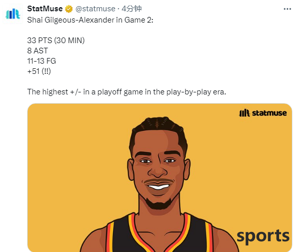The height and width of the screenshot is (252, 297).
Task: Click the statmuse bar chart icon in image
Action: coord(245,113)
